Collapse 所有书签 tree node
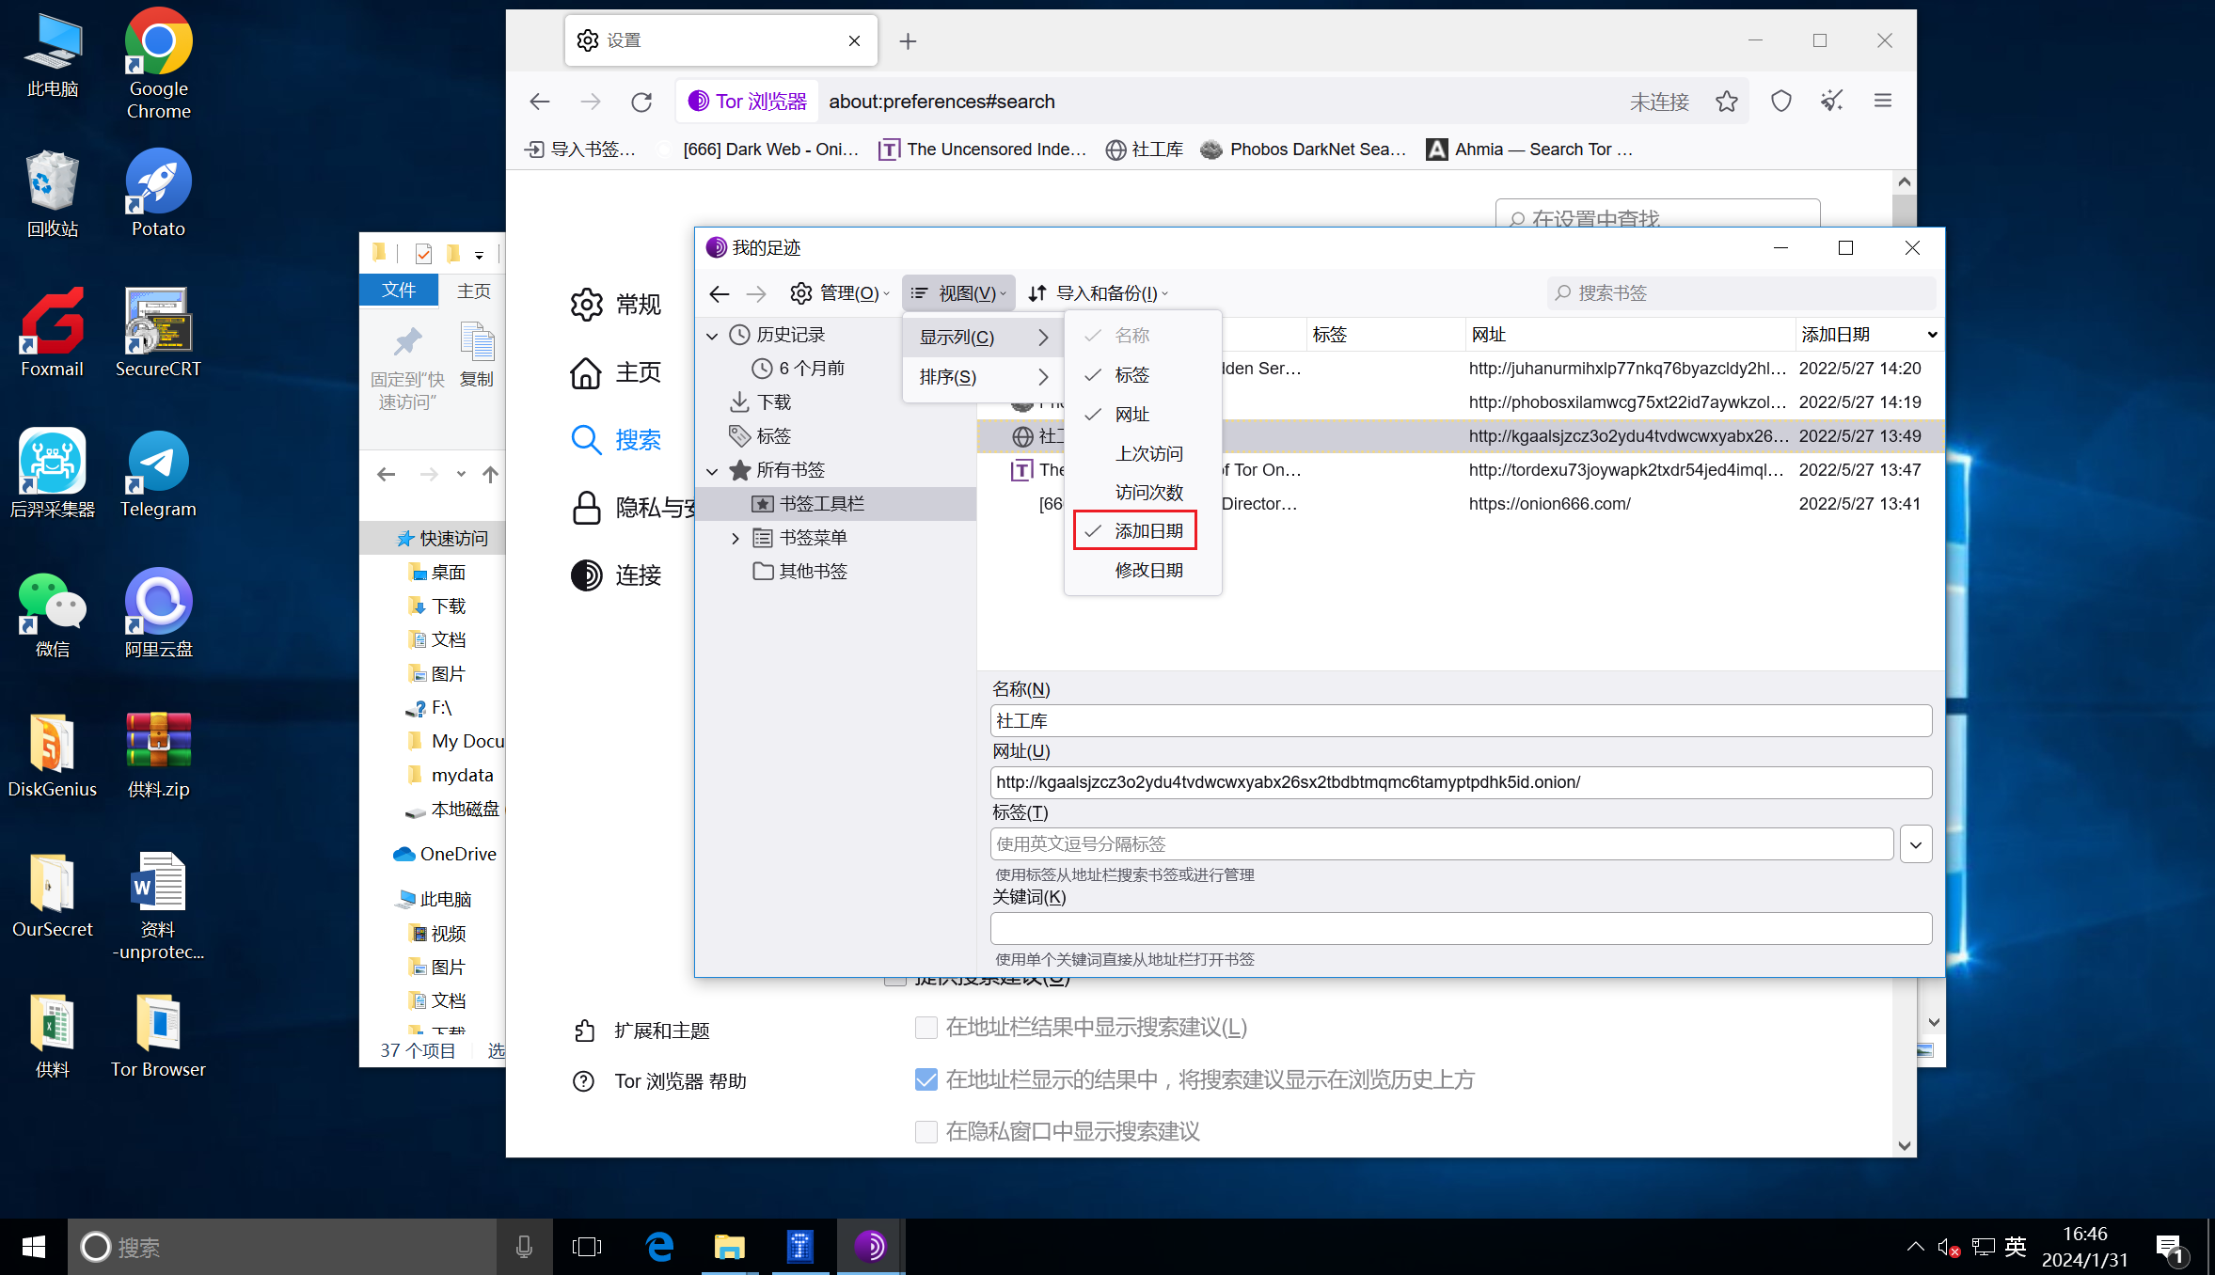The image size is (2215, 1275). 712,471
